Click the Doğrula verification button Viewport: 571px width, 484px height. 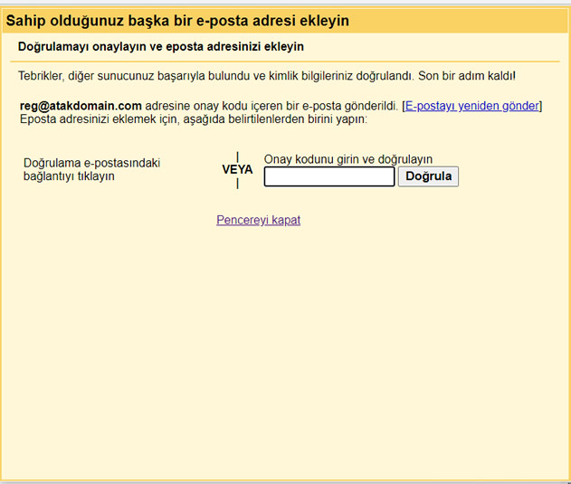tap(428, 176)
